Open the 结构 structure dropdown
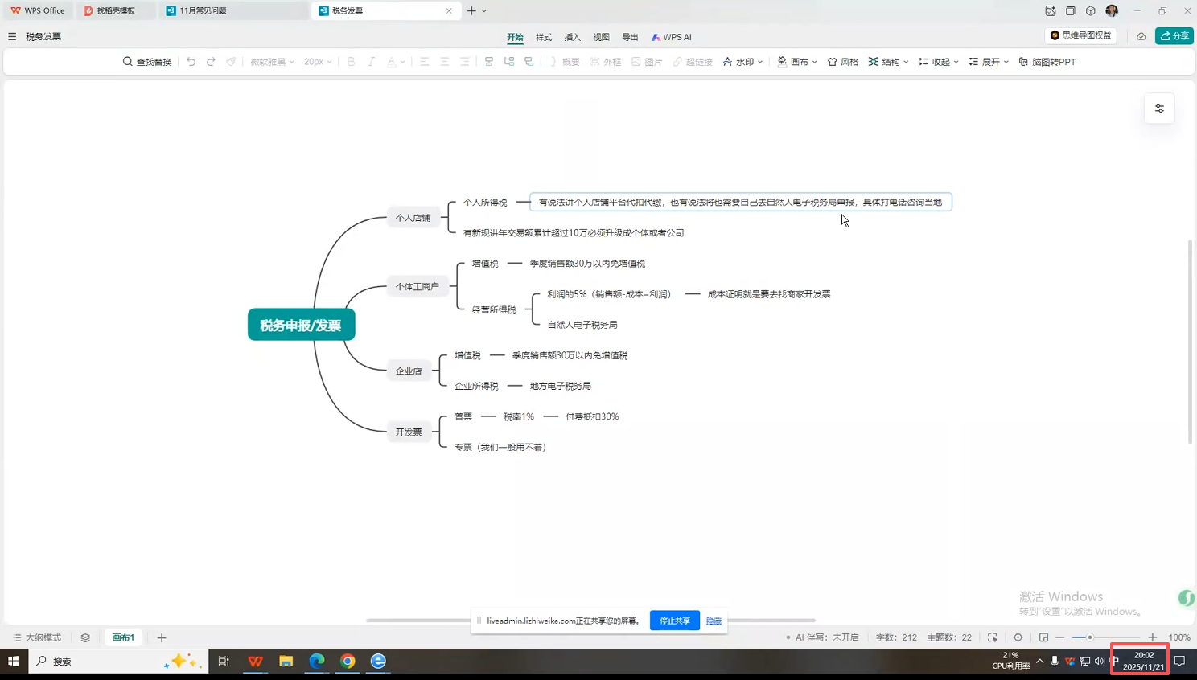The width and height of the screenshot is (1197, 680). point(888,62)
